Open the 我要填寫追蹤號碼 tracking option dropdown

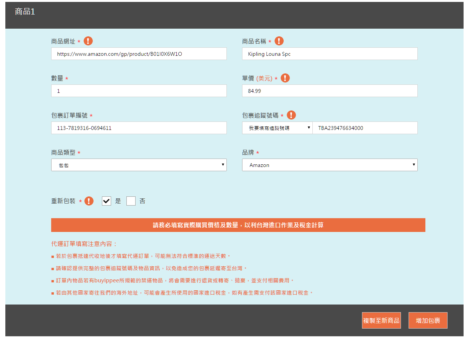click(x=277, y=128)
